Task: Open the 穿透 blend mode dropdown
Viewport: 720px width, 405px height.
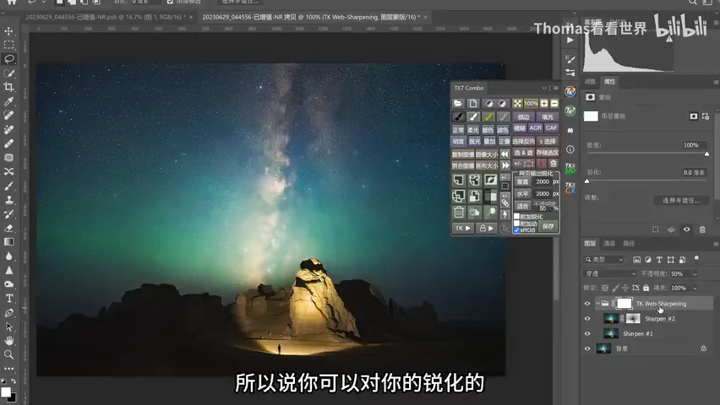Action: coord(610,274)
